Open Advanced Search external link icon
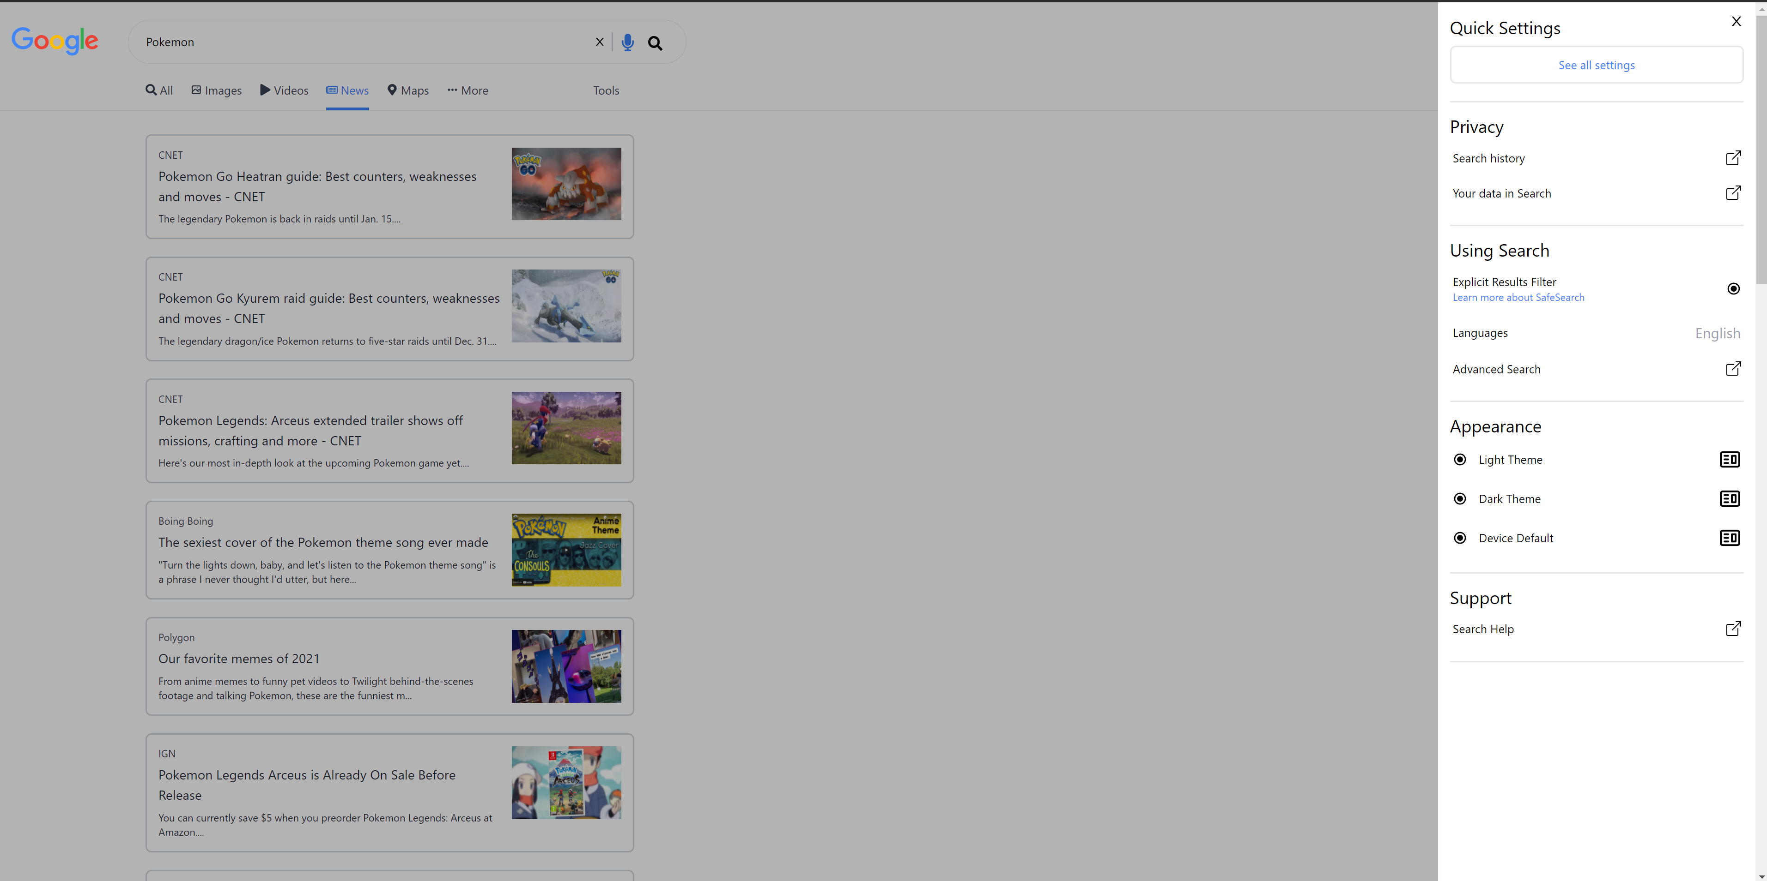 [x=1733, y=369]
